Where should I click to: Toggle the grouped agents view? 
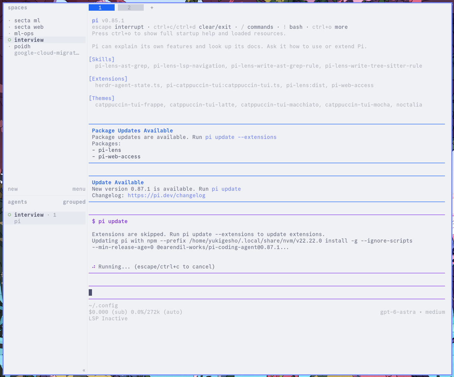pyautogui.click(x=74, y=202)
